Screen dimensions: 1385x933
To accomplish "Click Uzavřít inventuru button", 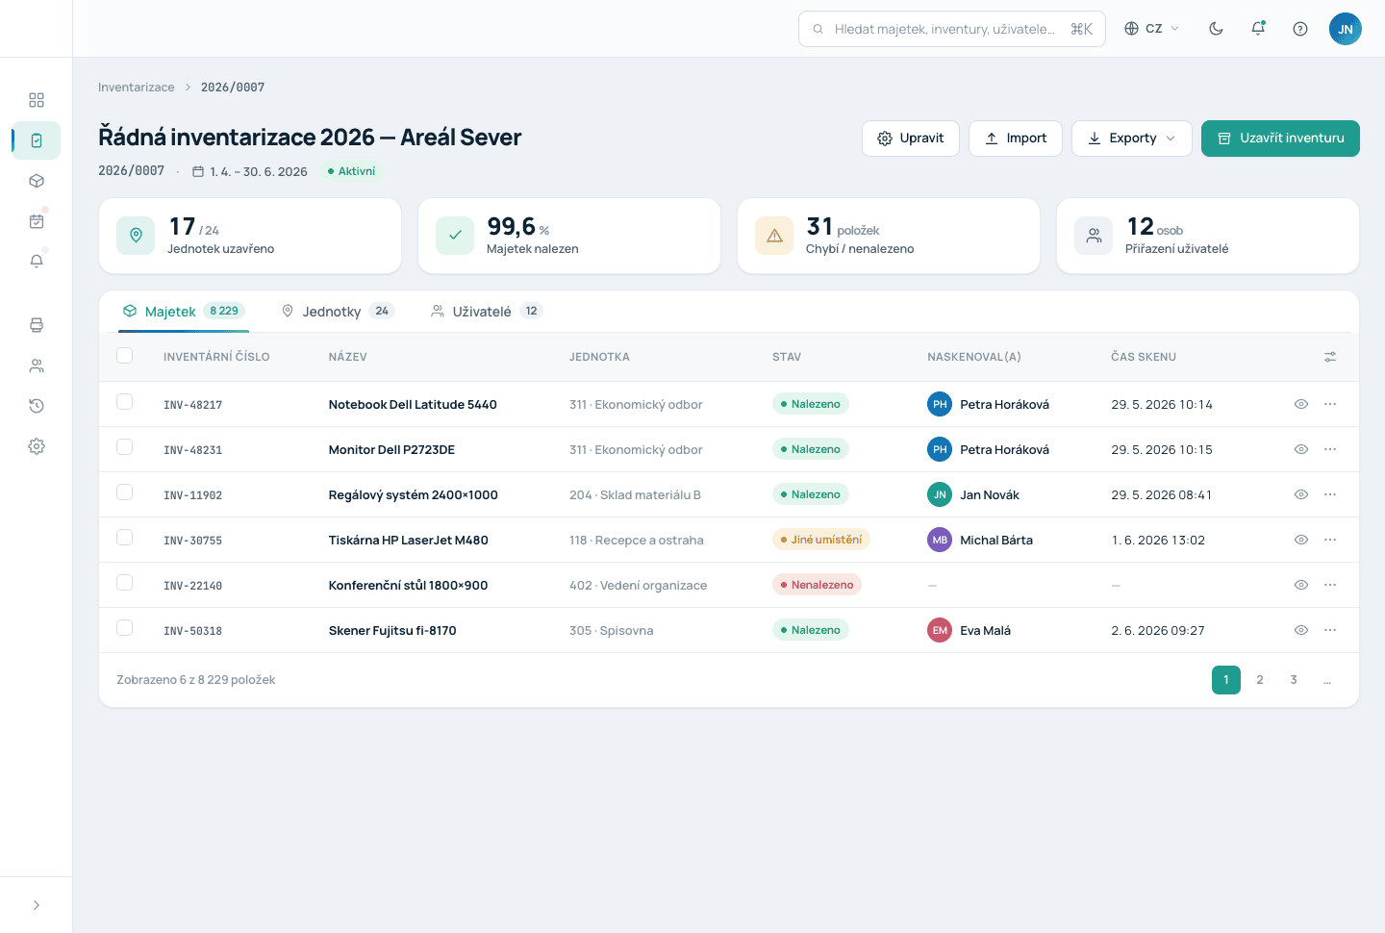I will coord(1280,139).
